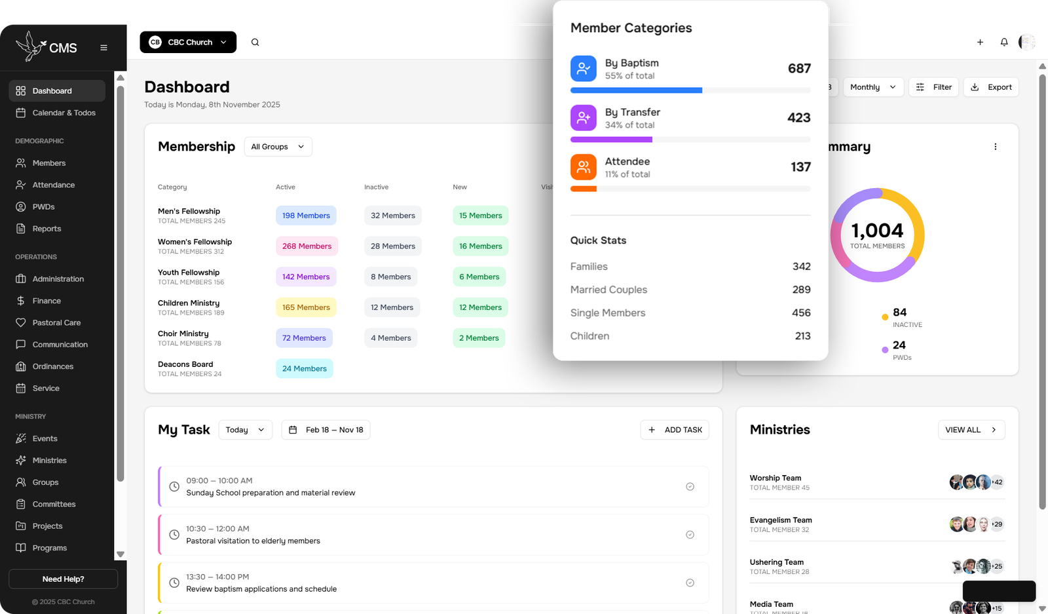Click the Projects folder icon
The height and width of the screenshot is (614, 1048).
pos(21,526)
